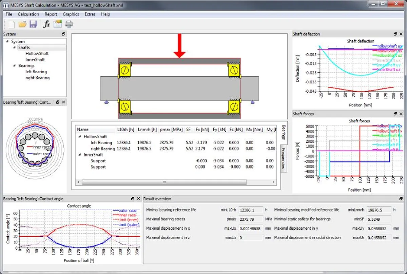Run calculation with the fx icon
The height and width of the screenshot is (274, 407).
coord(46,24)
